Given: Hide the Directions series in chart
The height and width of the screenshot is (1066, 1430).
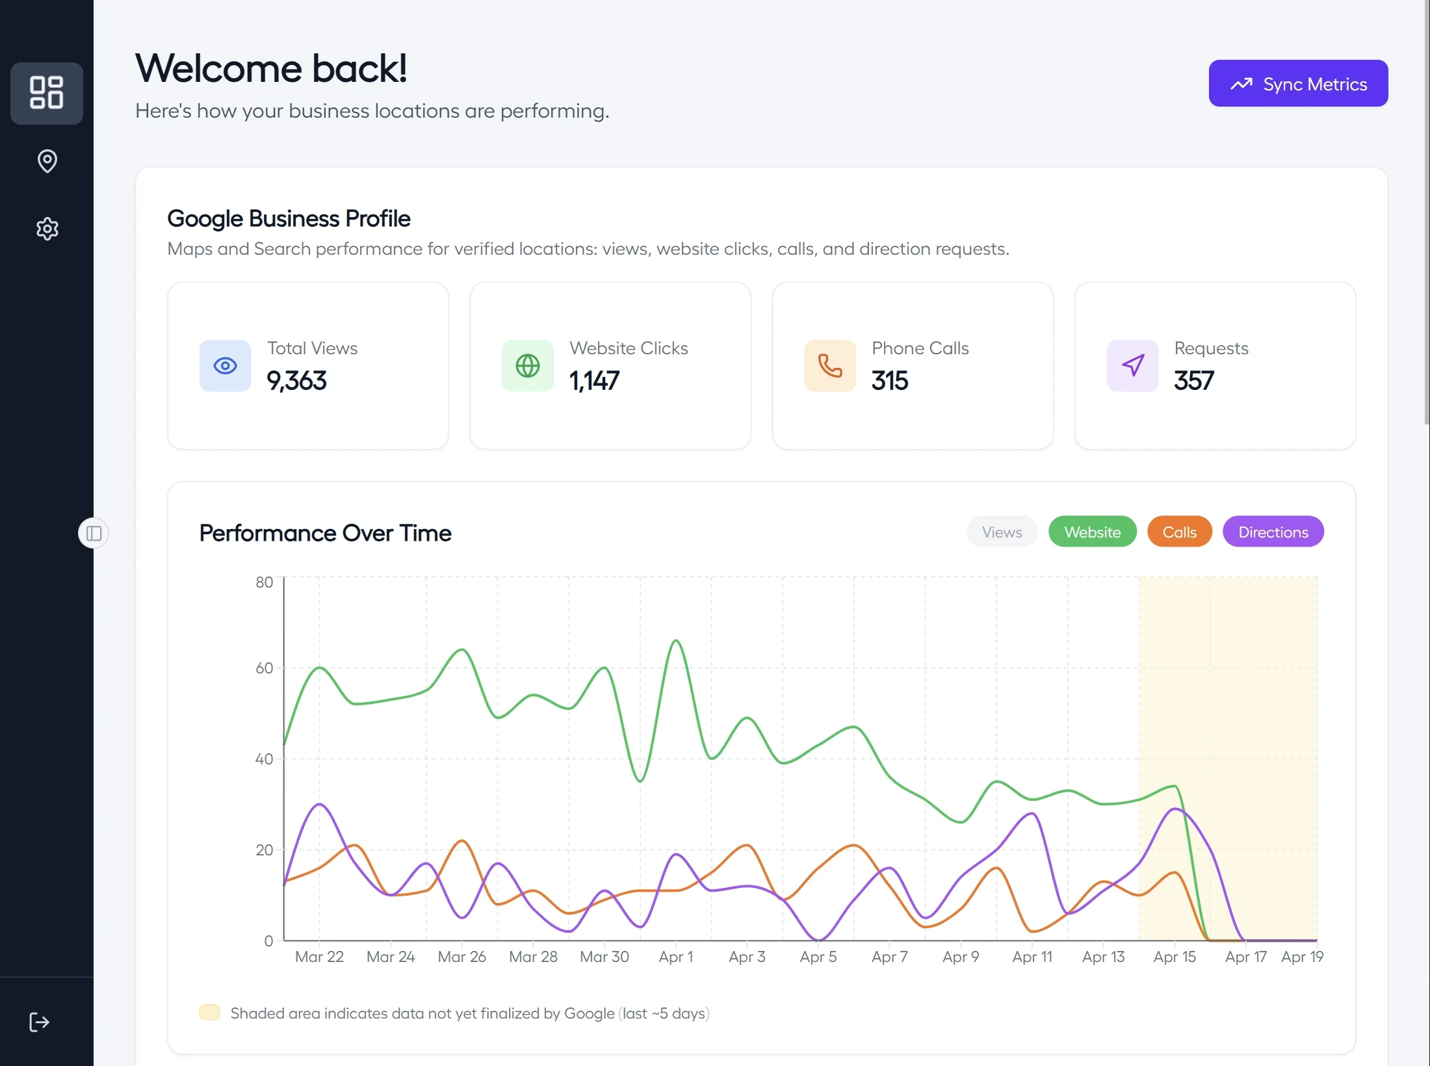Looking at the screenshot, I should pyautogui.click(x=1273, y=532).
